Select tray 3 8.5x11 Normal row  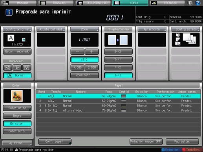(x=118, y=106)
